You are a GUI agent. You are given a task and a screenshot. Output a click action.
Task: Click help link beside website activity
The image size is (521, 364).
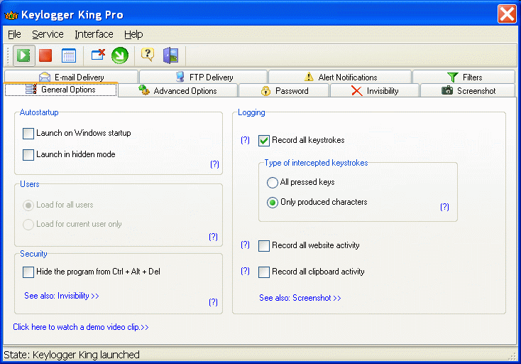(x=245, y=245)
